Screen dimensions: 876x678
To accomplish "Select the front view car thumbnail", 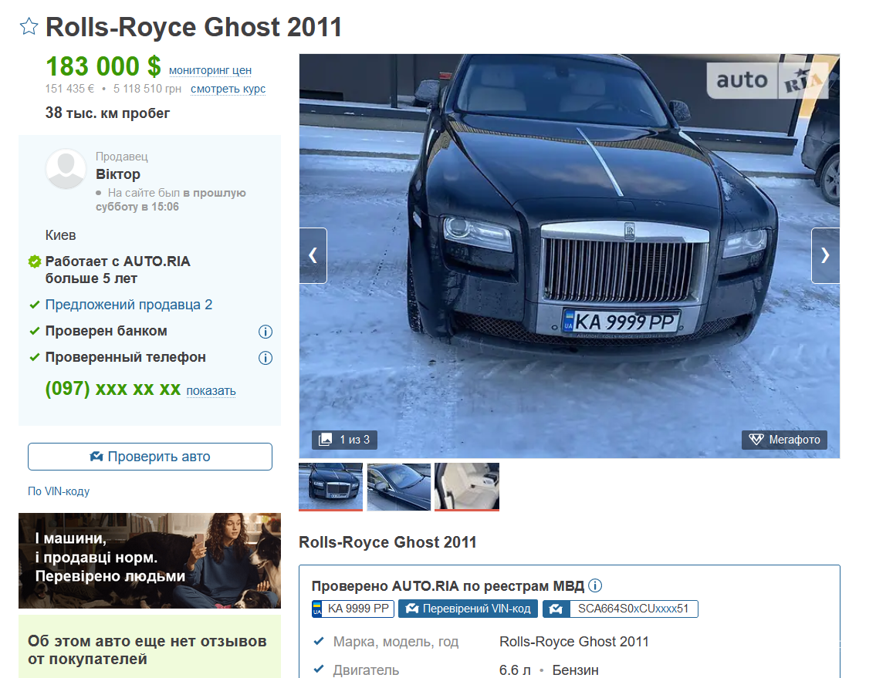I will pyautogui.click(x=331, y=487).
